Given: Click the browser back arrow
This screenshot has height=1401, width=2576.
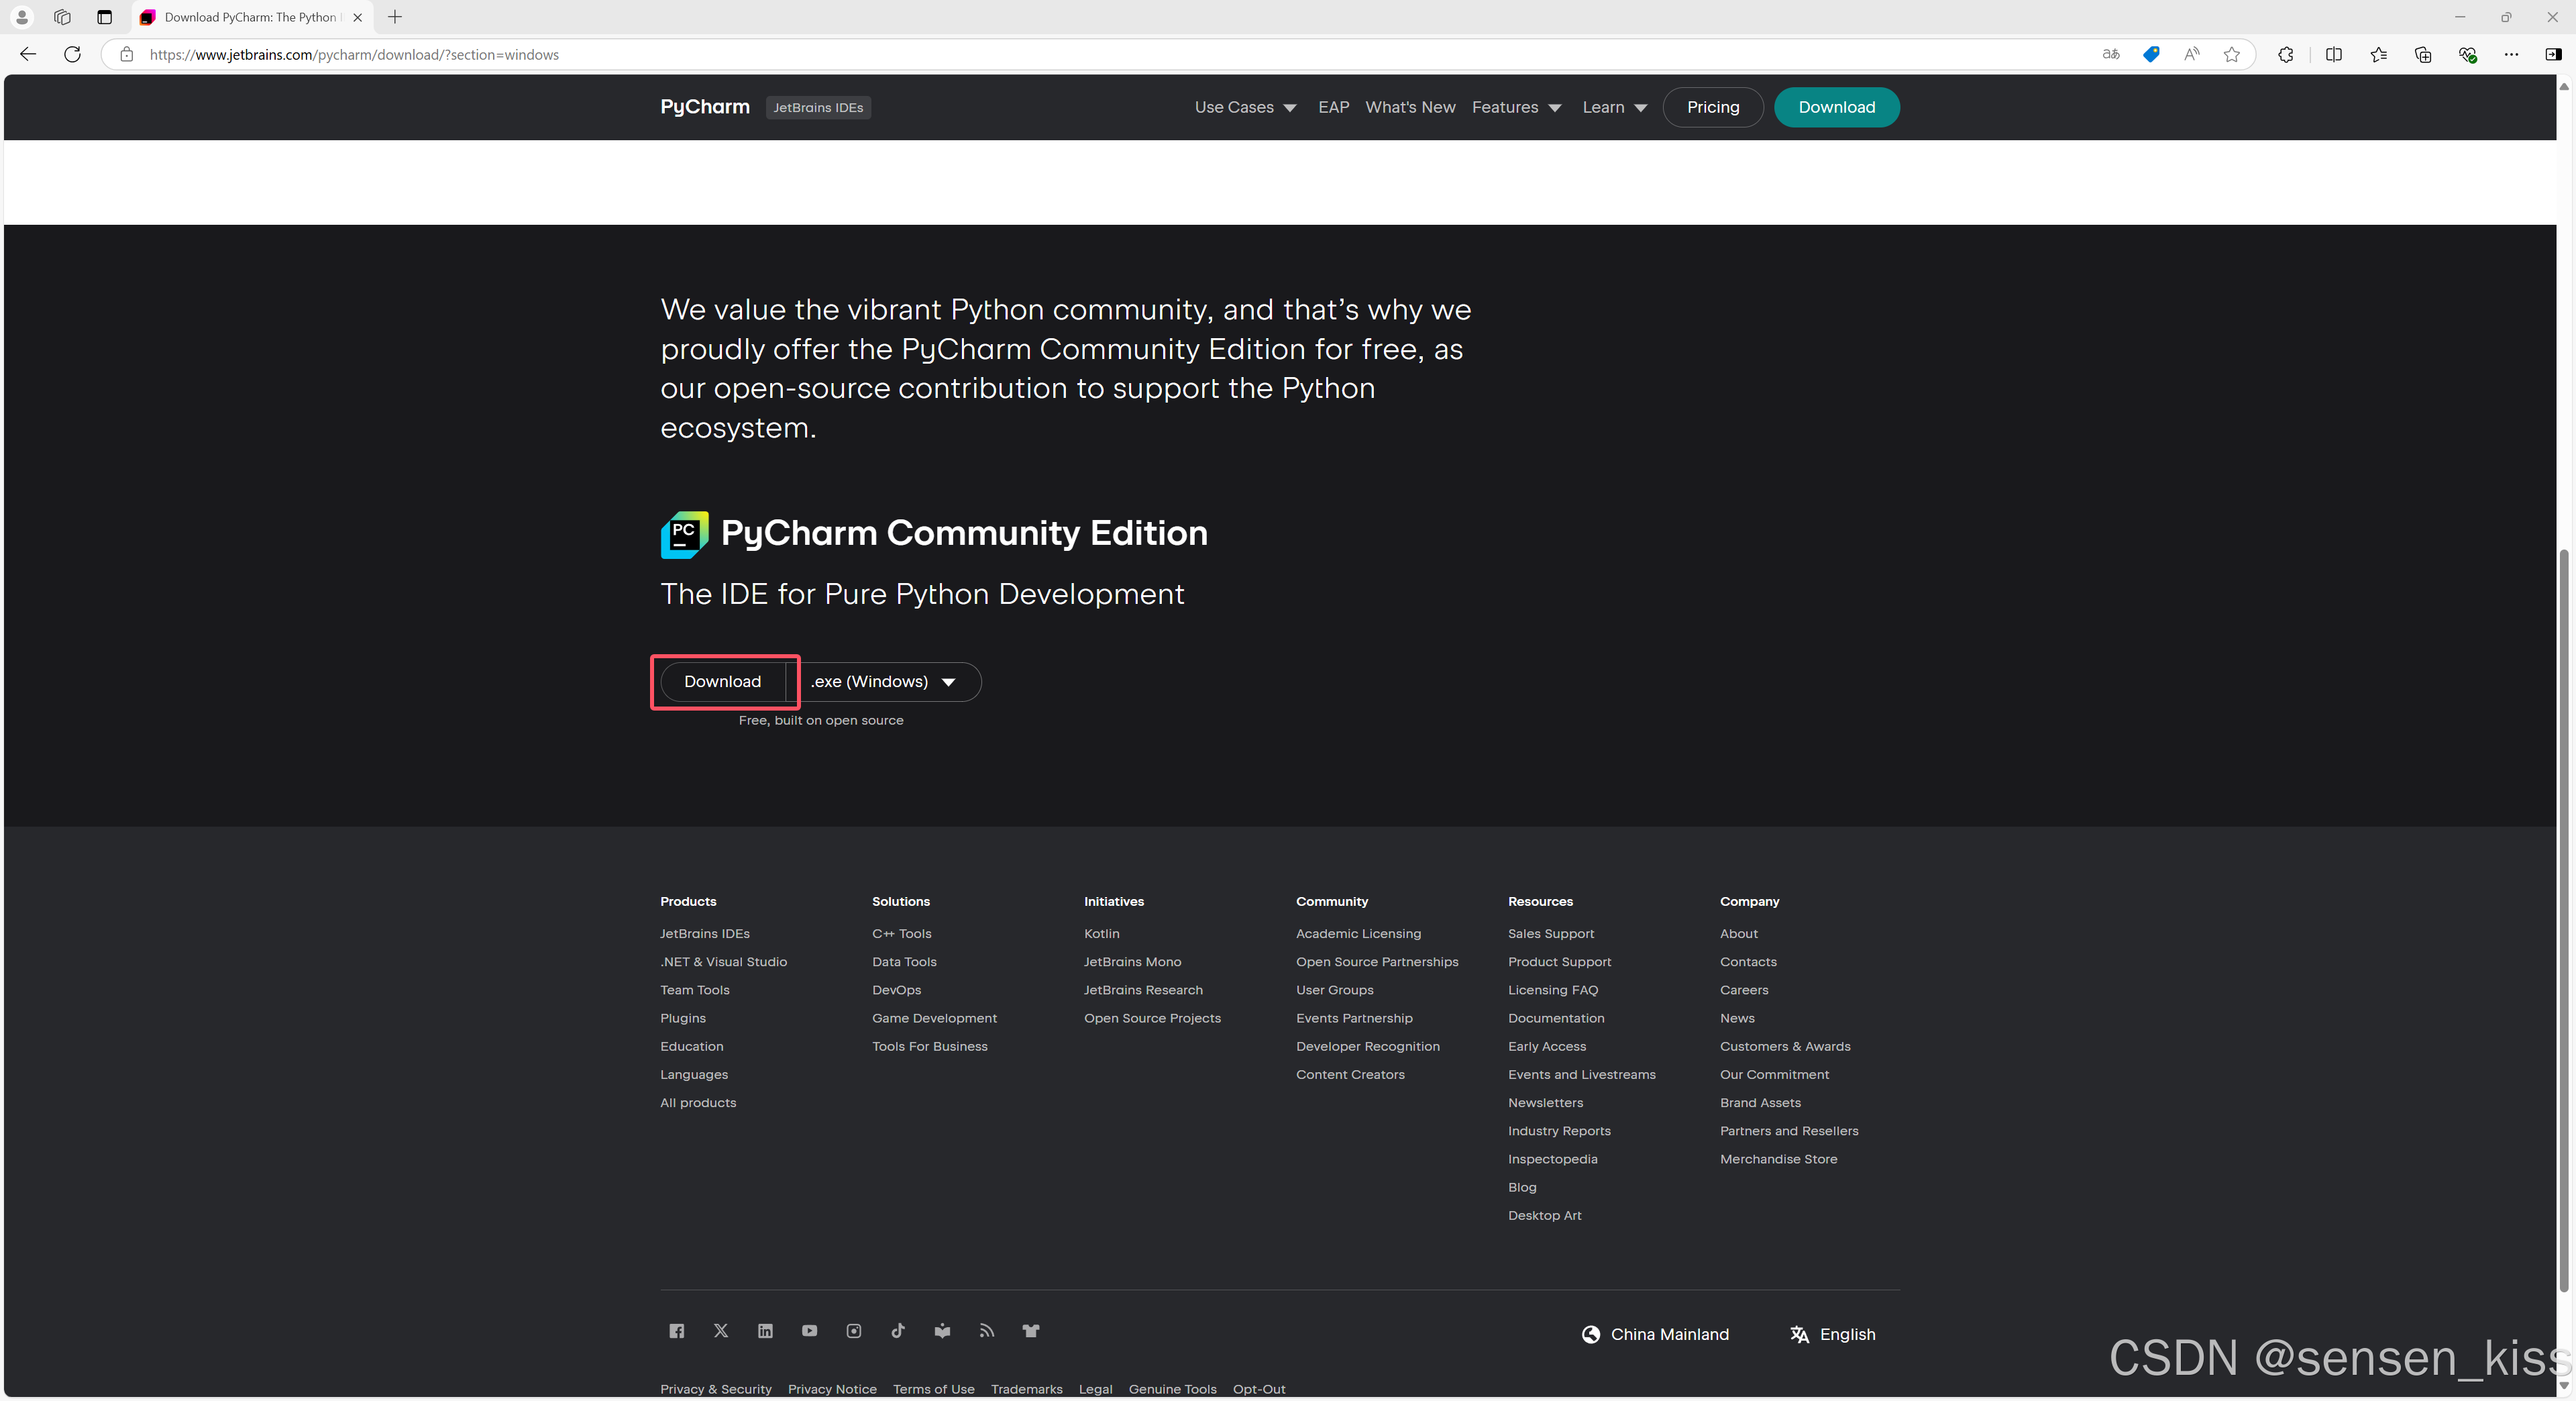Looking at the screenshot, I should (x=28, y=54).
